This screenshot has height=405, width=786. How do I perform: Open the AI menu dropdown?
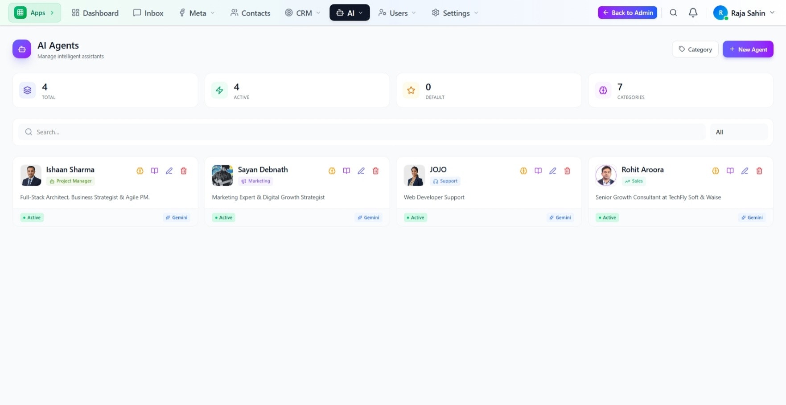tap(350, 13)
